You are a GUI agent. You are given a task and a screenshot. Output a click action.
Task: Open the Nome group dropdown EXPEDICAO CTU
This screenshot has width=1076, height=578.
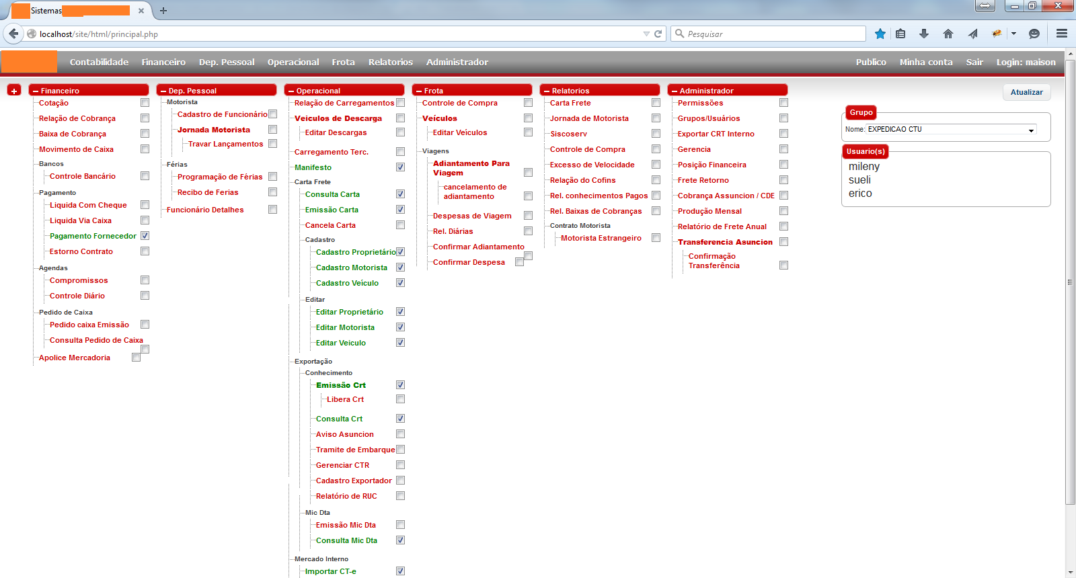tap(951, 129)
